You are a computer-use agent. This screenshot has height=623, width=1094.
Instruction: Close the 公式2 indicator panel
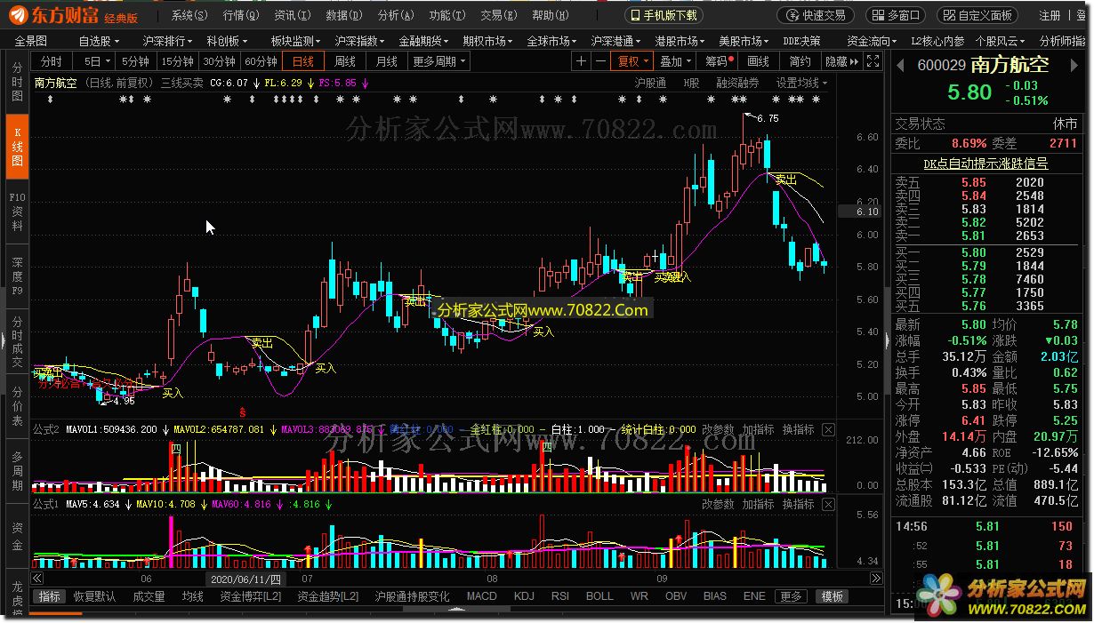(x=828, y=430)
